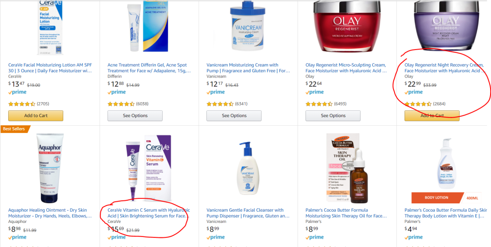Open the CeraVe Vitamin C Serum image
Screen dimensions: 491x247
click(149, 168)
